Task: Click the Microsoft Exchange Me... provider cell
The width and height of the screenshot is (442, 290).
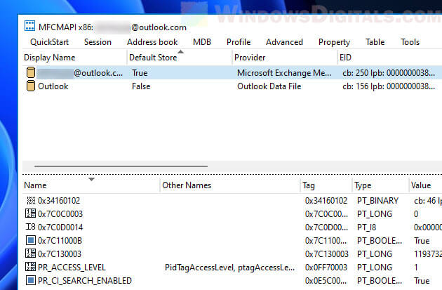Action: click(284, 73)
